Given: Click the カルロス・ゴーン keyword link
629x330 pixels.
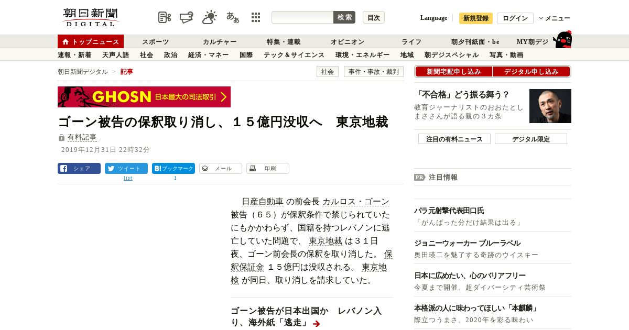Looking at the screenshot, I should click(x=356, y=202).
